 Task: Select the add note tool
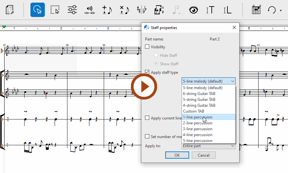[x=107, y=10]
